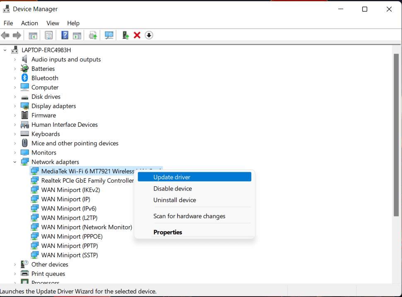402x297 pixels.
Task: Select the Batteries category icon
Action: 24,68
